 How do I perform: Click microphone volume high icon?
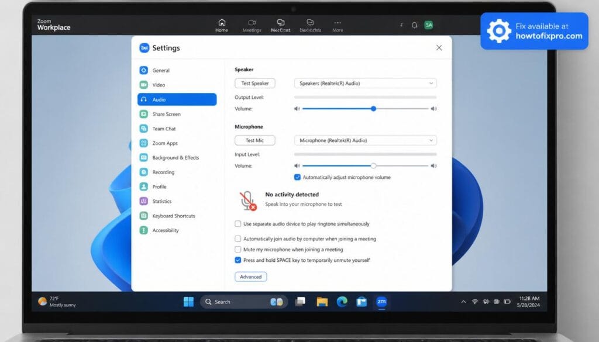click(x=433, y=165)
